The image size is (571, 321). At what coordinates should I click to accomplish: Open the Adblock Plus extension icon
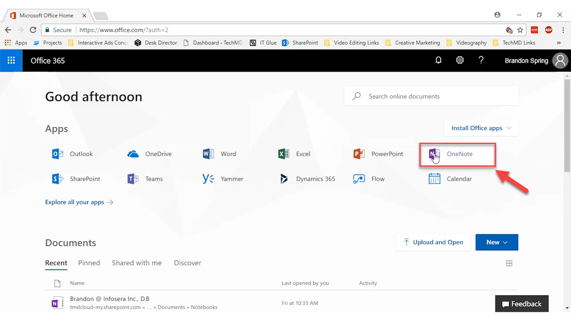[x=548, y=30]
